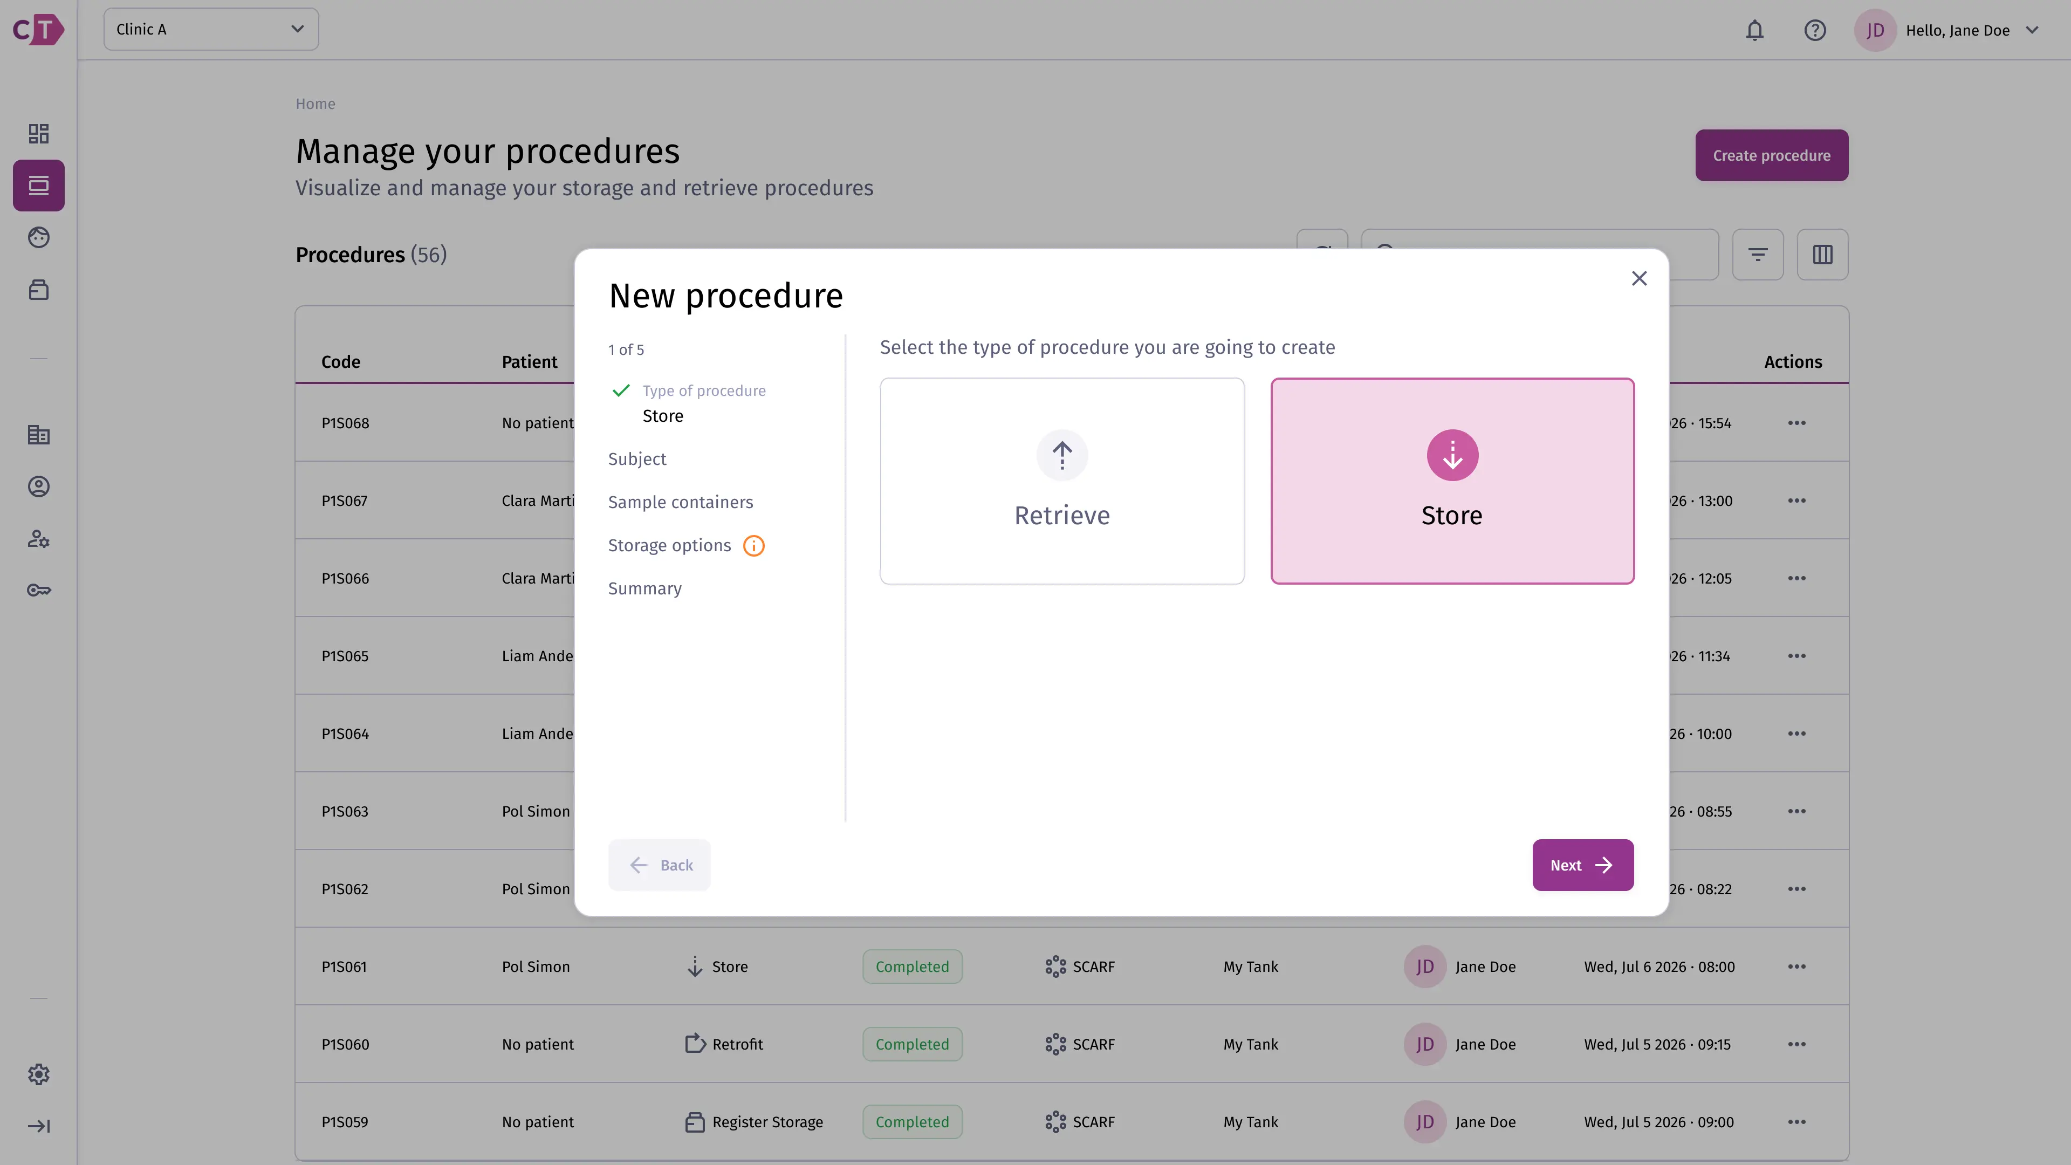This screenshot has height=1165, width=2071.
Task: Open the column layout icon
Action: (x=1822, y=255)
